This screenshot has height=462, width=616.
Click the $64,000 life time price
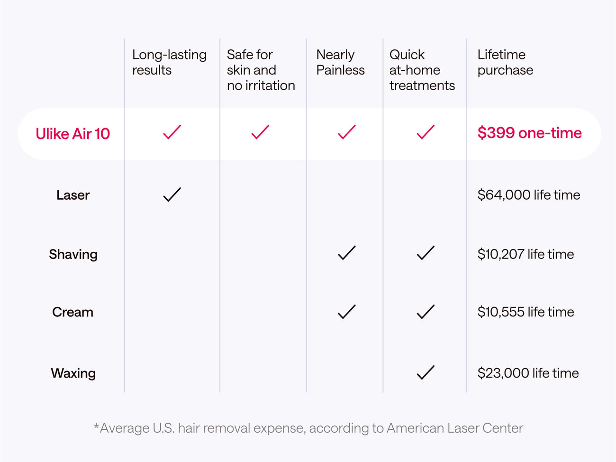528,195
